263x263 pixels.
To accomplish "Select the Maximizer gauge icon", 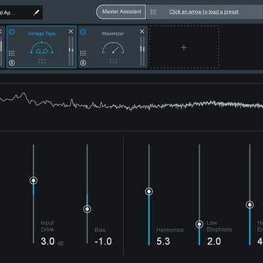I will pyautogui.click(x=113, y=48).
